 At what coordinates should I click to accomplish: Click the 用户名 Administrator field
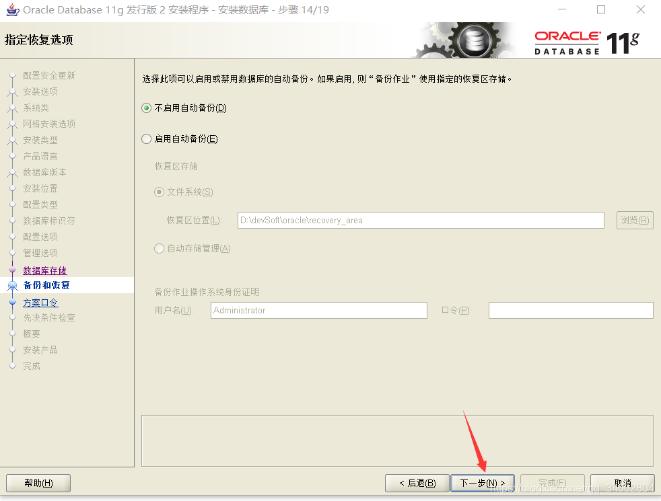pyautogui.click(x=318, y=310)
